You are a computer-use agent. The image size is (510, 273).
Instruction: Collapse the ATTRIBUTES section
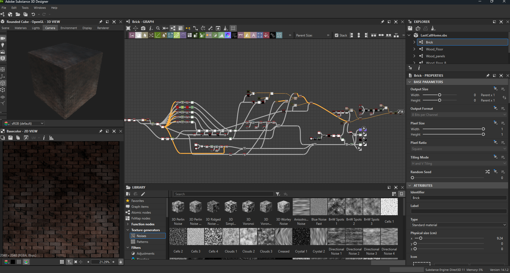410,185
